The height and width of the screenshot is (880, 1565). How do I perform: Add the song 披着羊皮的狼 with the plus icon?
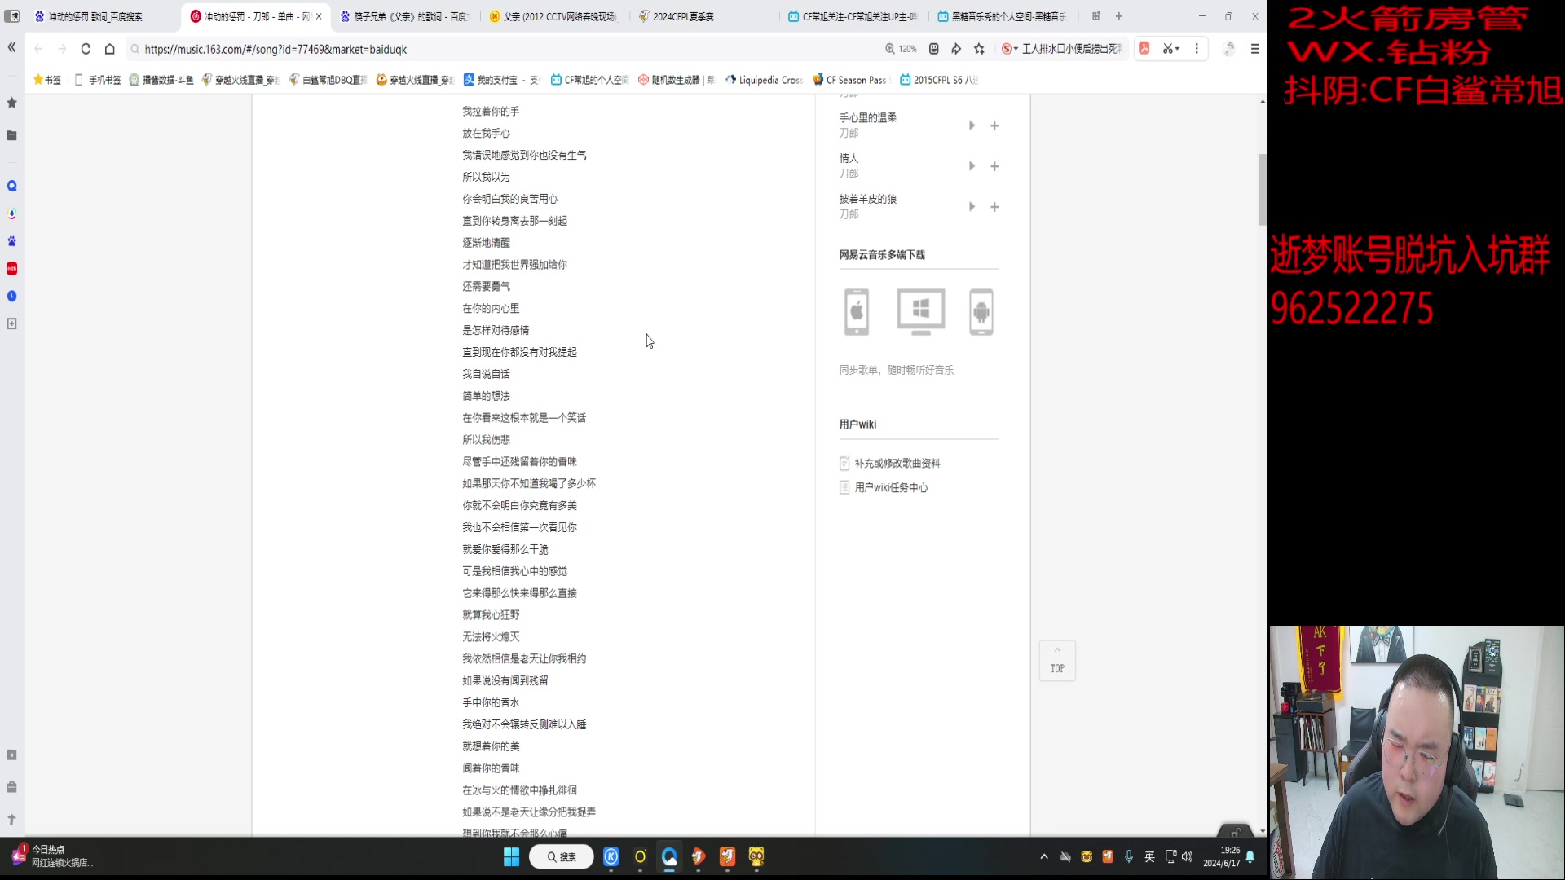(x=994, y=207)
